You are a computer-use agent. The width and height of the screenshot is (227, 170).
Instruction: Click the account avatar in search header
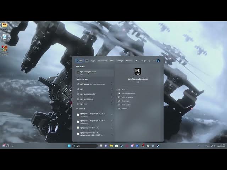click(149, 61)
